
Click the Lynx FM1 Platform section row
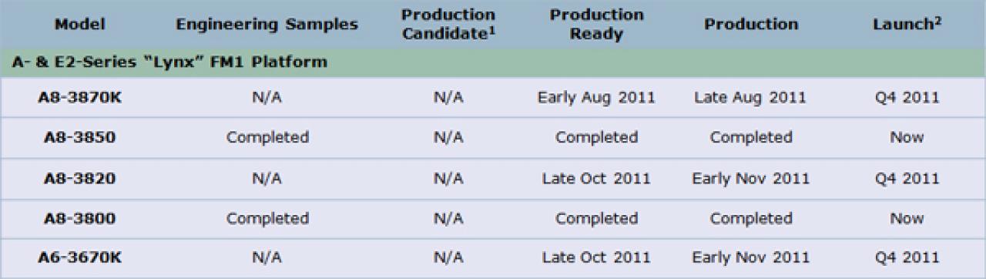point(493,62)
